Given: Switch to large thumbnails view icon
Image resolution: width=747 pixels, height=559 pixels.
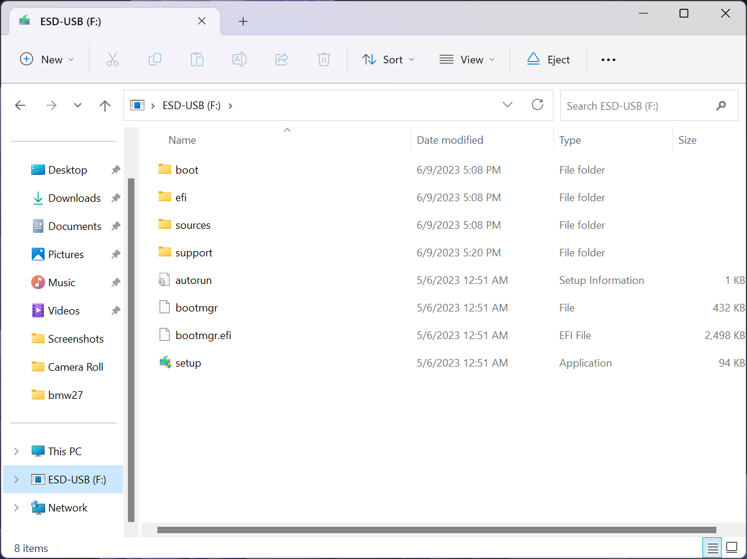Looking at the screenshot, I should 732,548.
